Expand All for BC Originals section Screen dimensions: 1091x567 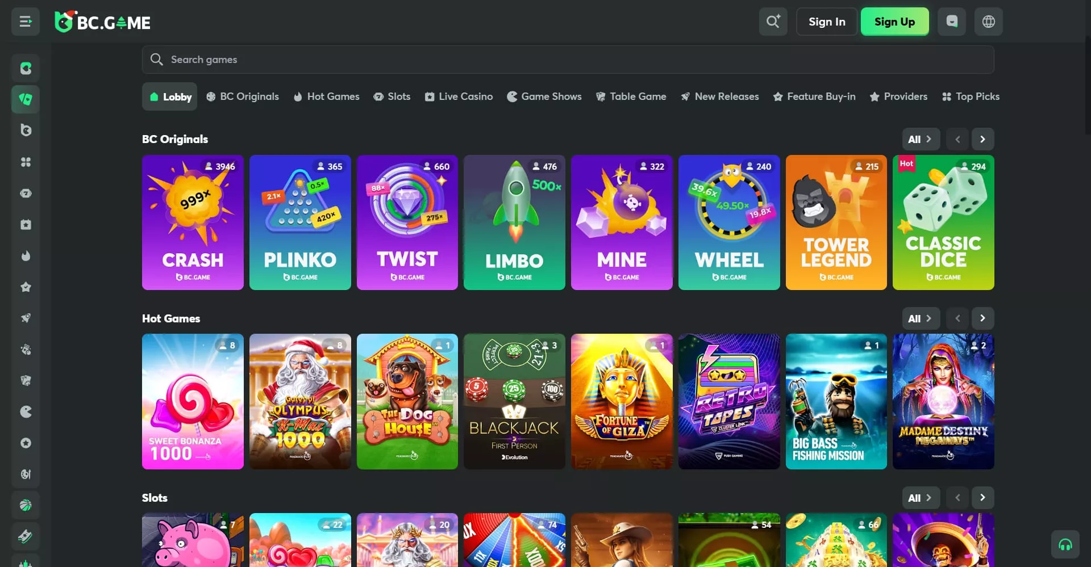pyautogui.click(x=921, y=139)
